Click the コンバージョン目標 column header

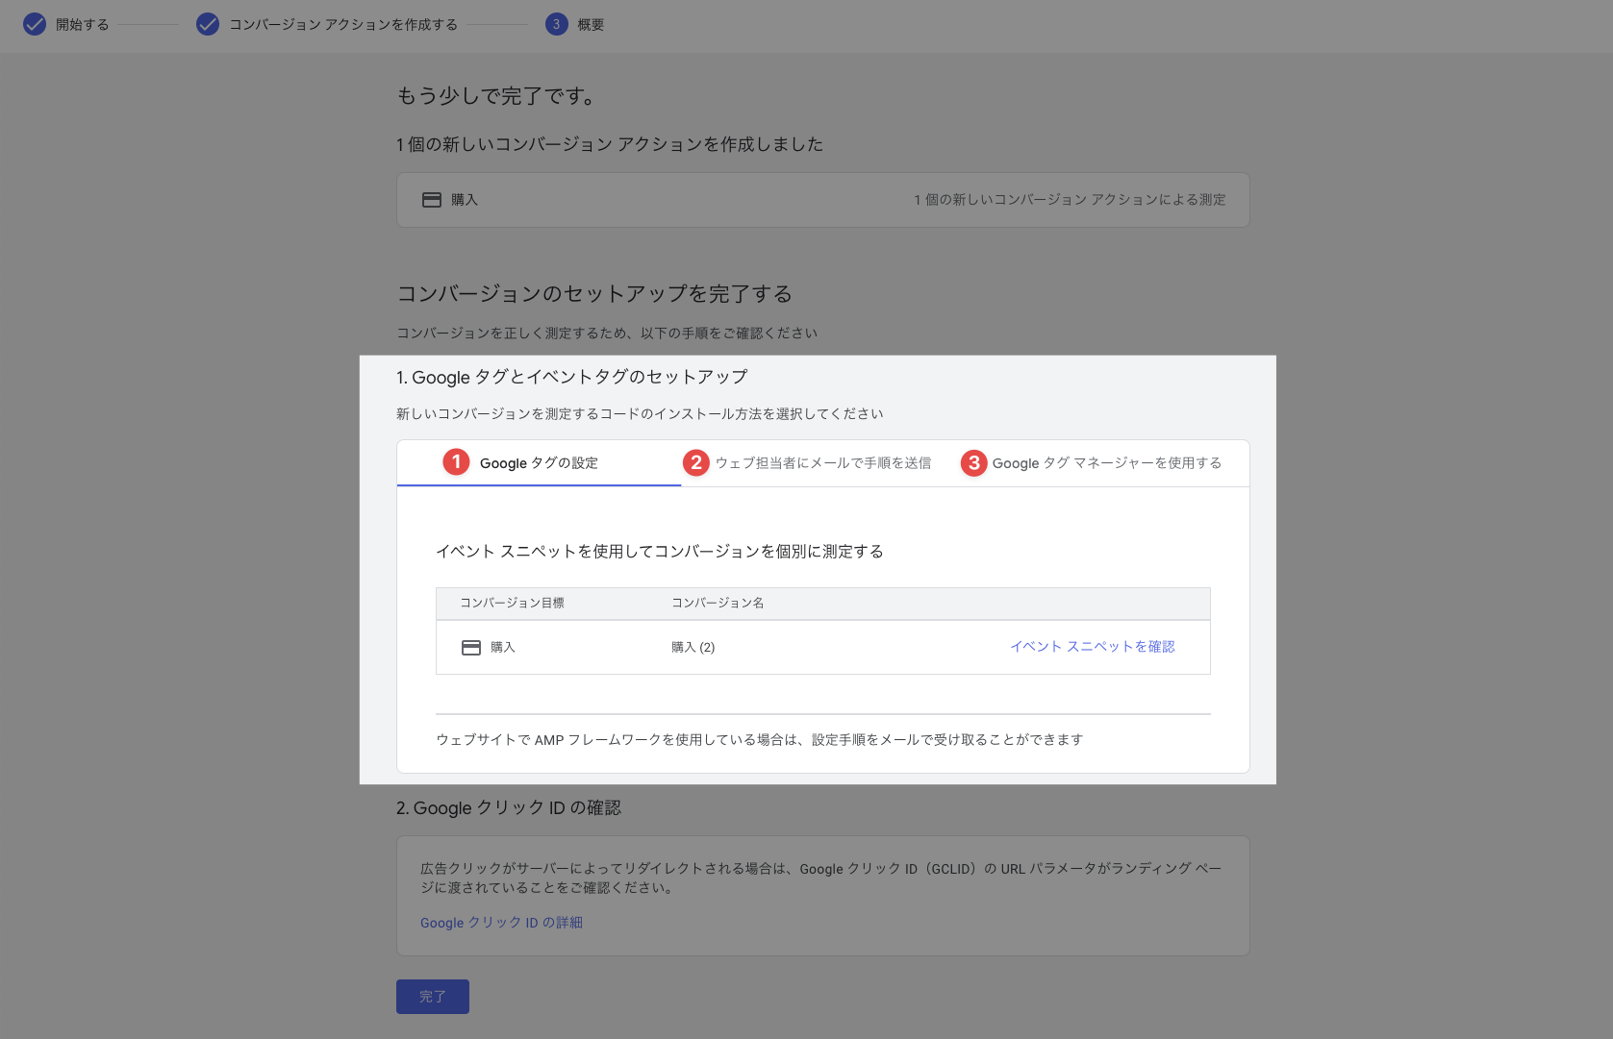tap(512, 603)
